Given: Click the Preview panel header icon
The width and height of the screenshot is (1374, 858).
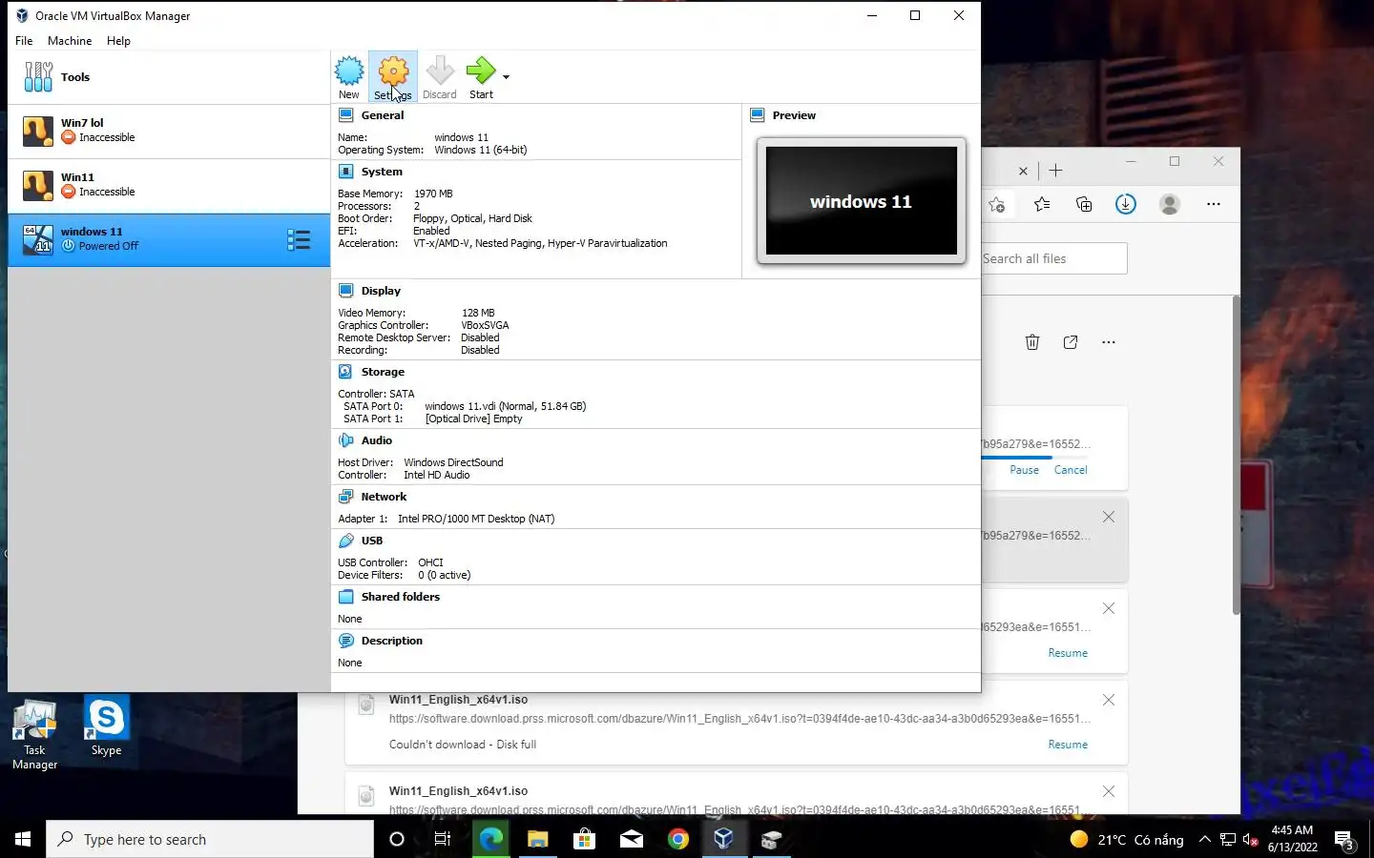Looking at the screenshot, I should click(758, 115).
